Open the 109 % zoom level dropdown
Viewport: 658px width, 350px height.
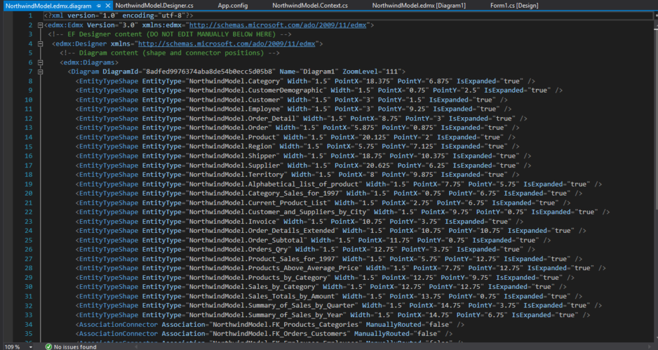31,347
